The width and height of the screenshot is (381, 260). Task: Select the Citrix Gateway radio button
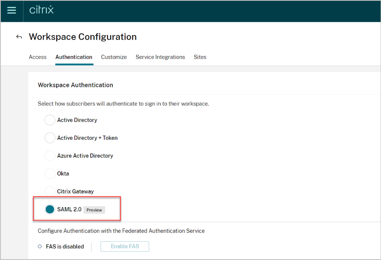click(50, 192)
